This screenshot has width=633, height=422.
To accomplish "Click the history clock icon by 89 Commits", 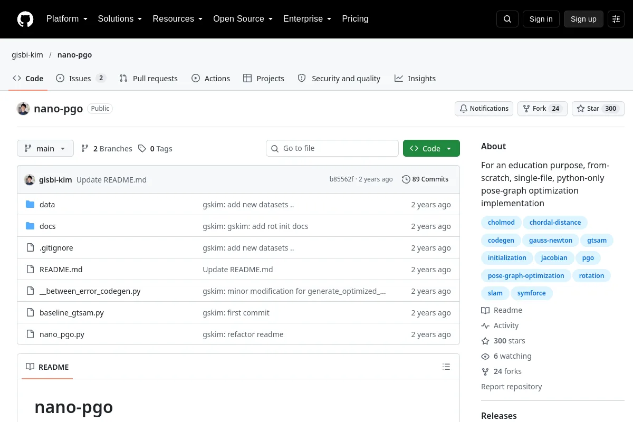I will tap(406, 179).
